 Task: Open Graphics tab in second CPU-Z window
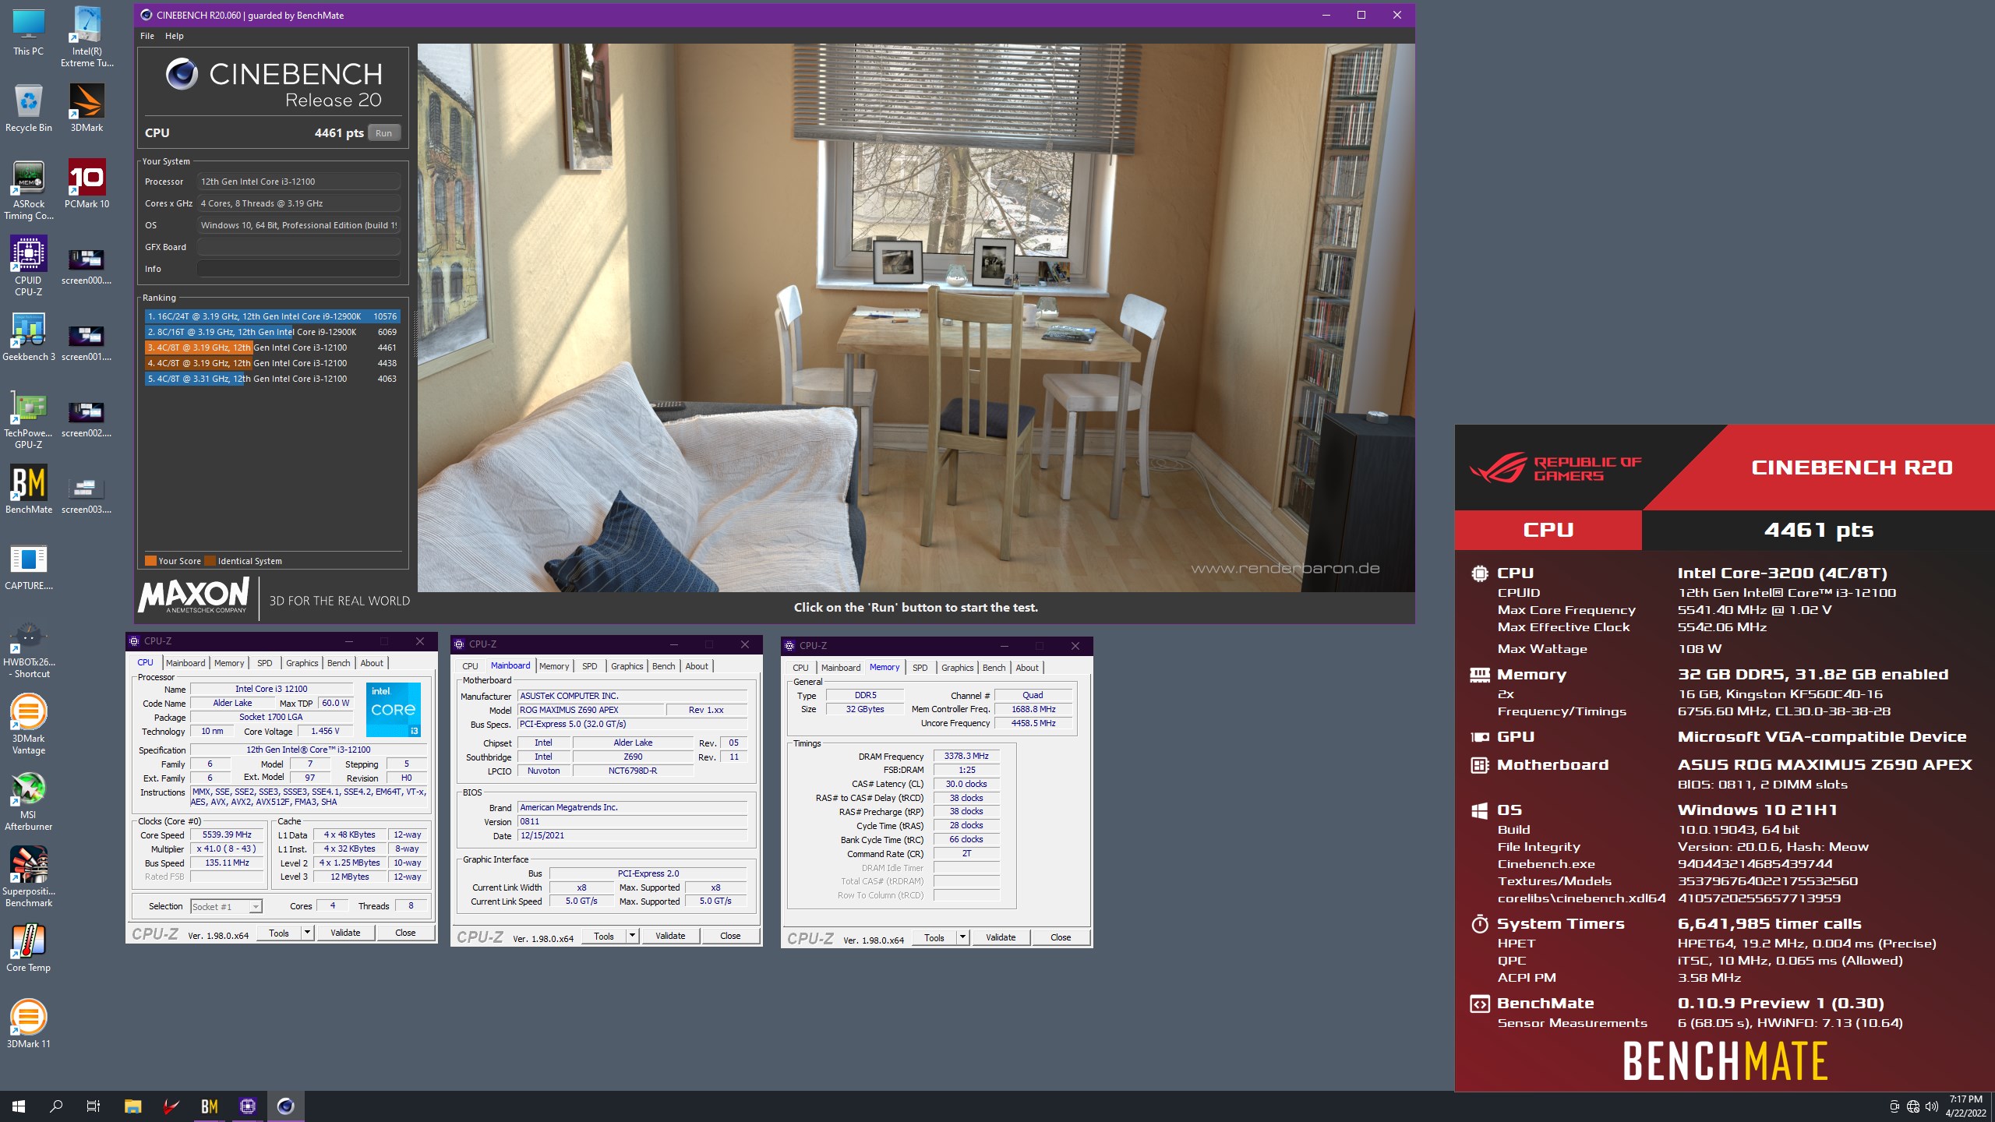tap(627, 666)
